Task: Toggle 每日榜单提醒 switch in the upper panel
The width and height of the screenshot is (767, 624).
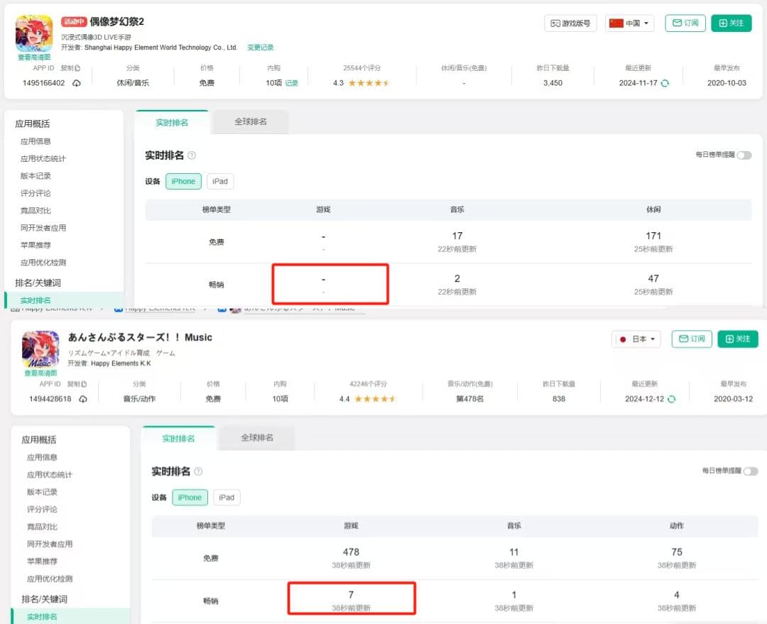Action: tap(744, 155)
